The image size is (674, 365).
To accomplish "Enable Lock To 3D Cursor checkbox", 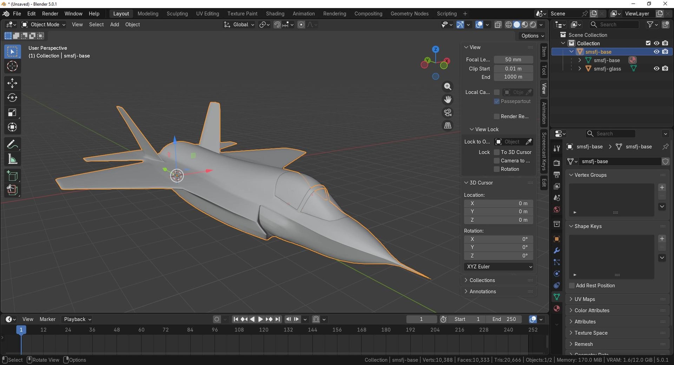I will pos(497,152).
